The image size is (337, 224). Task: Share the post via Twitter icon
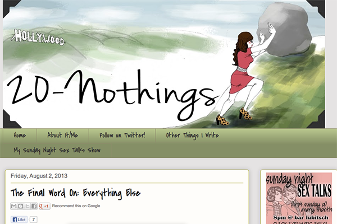28,206
